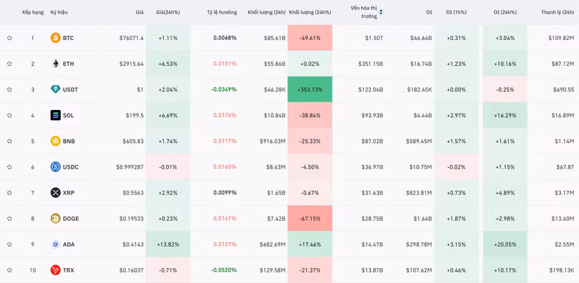Click the Tether USDT icon
The width and height of the screenshot is (579, 283).
point(55,89)
